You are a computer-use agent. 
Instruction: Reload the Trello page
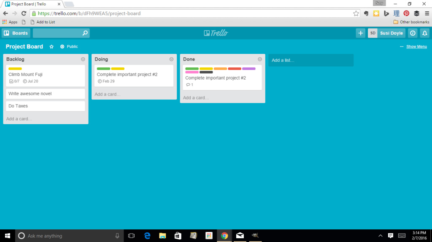[24, 13]
